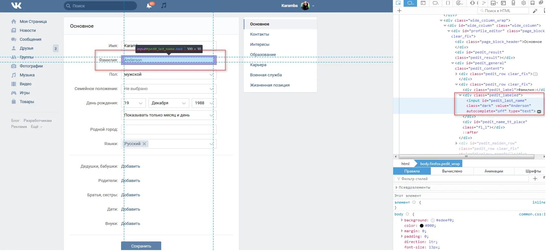Click the Karamba profile avatar

point(305,5)
